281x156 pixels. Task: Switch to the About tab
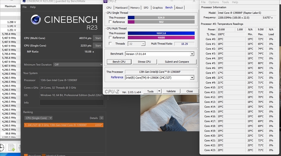(179, 8)
